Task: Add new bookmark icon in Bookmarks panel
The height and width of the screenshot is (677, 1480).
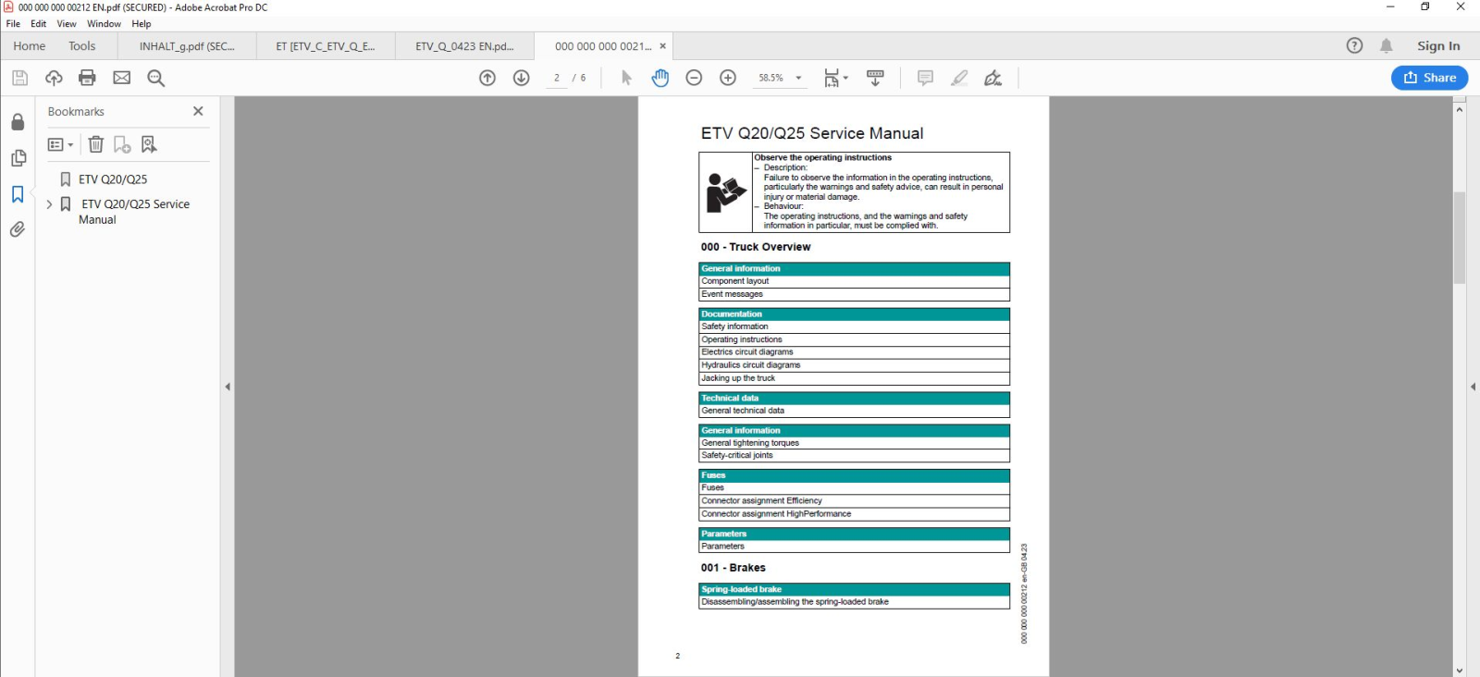Action: pos(122,144)
